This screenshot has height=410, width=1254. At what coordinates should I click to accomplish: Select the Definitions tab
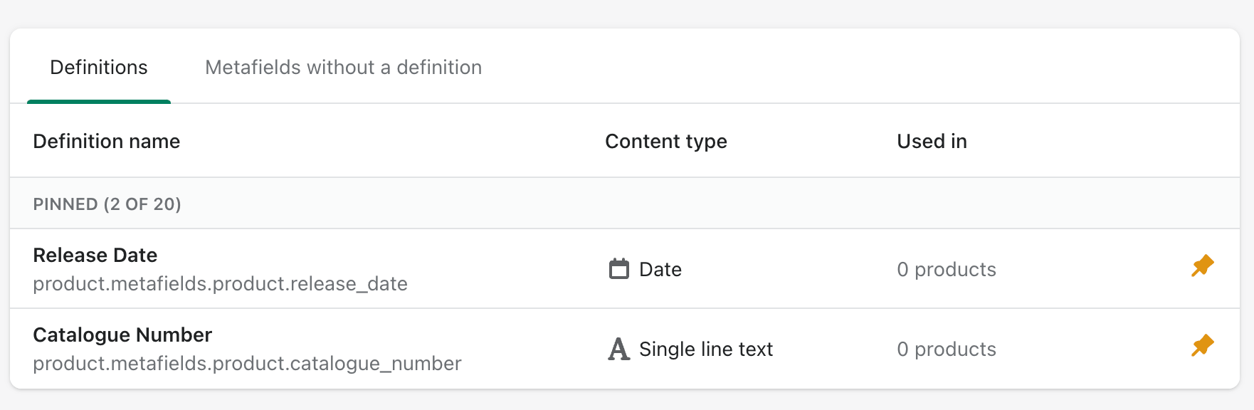click(x=98, y=67)
